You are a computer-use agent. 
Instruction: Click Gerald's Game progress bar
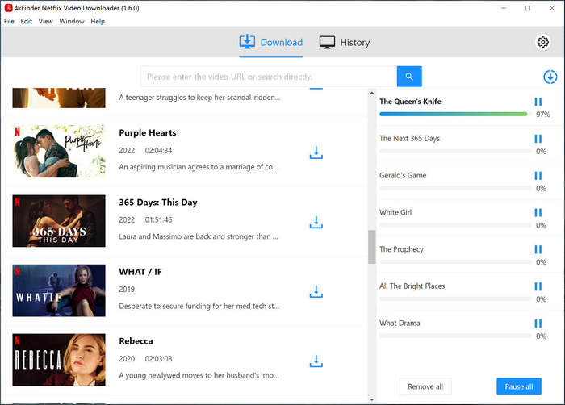point(455,188)
